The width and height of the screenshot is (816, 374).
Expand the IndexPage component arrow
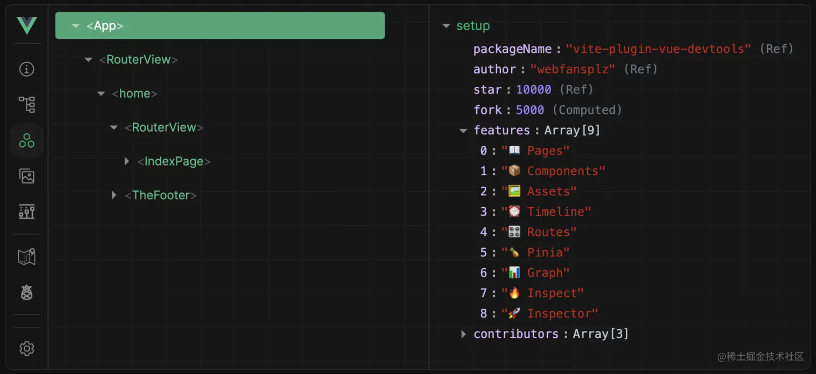[127, 161]
